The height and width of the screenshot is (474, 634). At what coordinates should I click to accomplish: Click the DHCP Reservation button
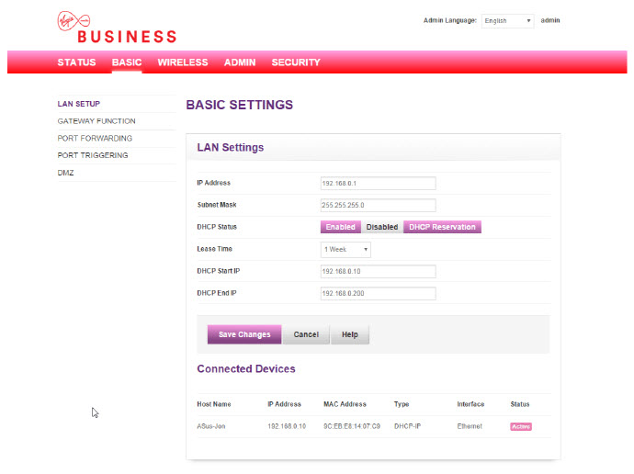[x=442, y=227]
